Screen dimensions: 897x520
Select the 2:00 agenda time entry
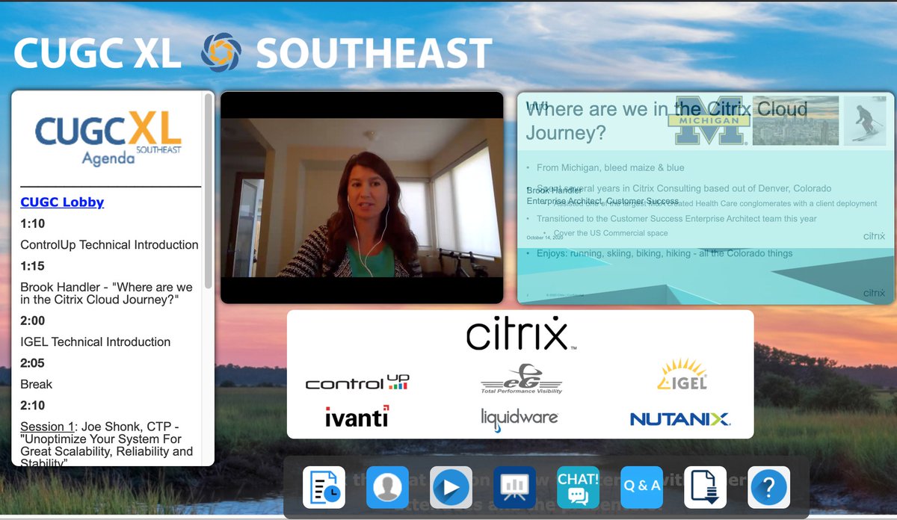[33, 321]
